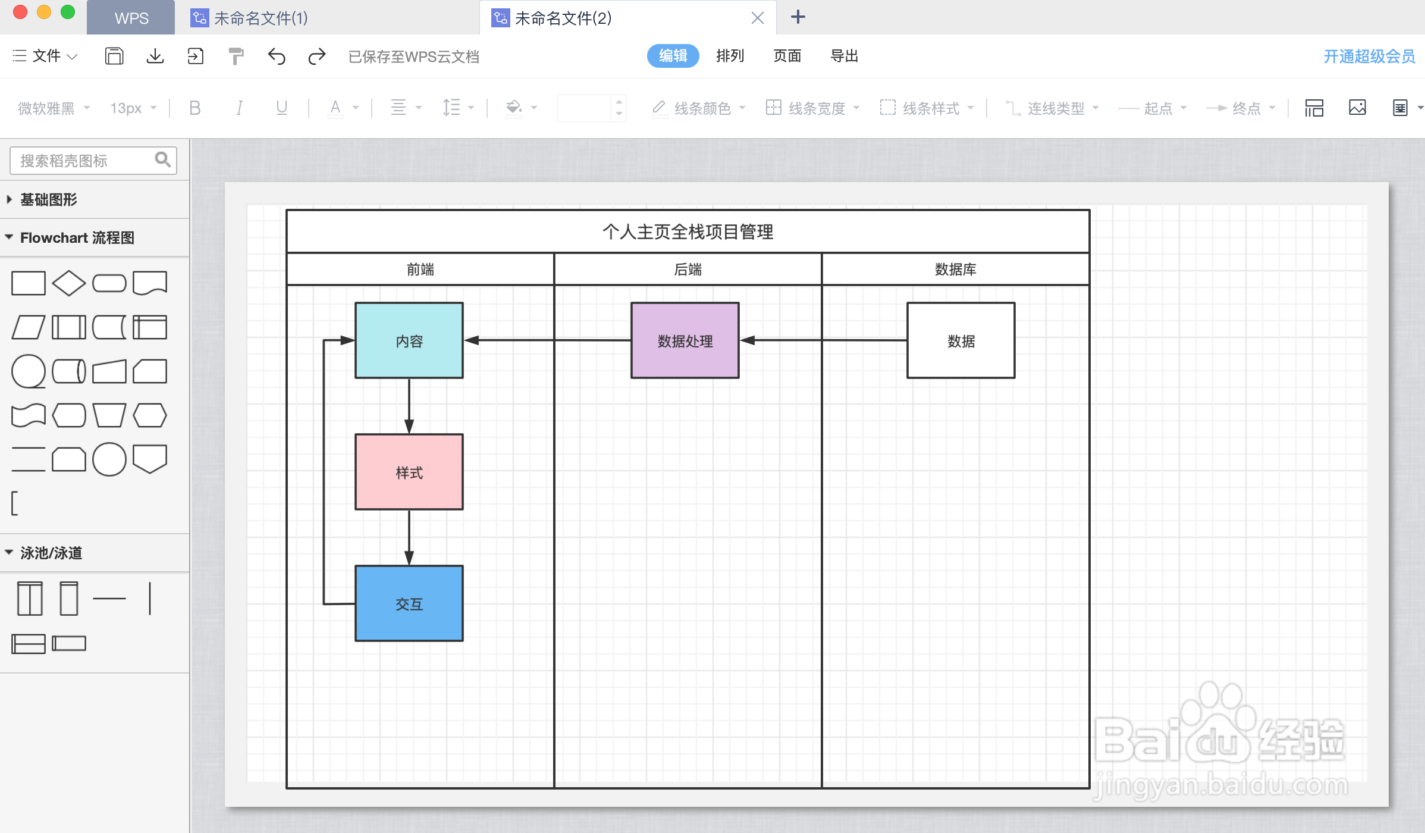Select the horizontal swimlane pool shape
The width and height of the screenshot is (1425, 833).
tap(29, 644)
